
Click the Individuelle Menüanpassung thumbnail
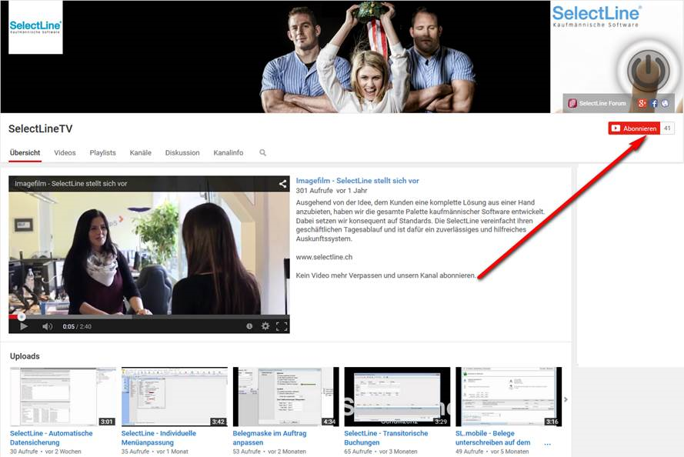click(175, 397)
